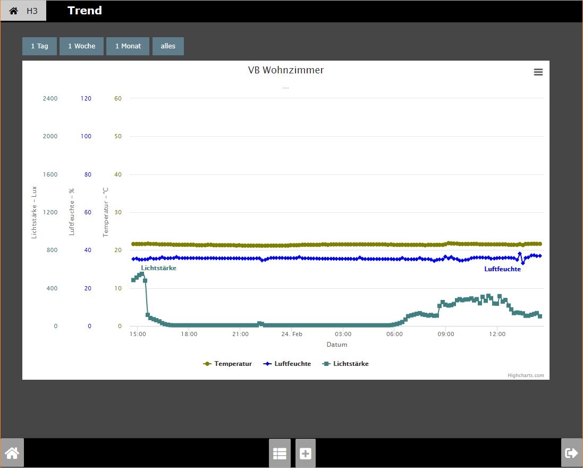Viewport: 583px width, 468px height.
Task: Click the Temperatur - °C axis title
Action: point(106,212)
